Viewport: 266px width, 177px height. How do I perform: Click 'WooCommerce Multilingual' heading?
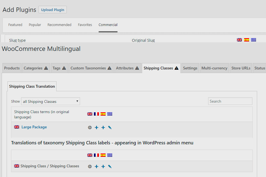41,49
